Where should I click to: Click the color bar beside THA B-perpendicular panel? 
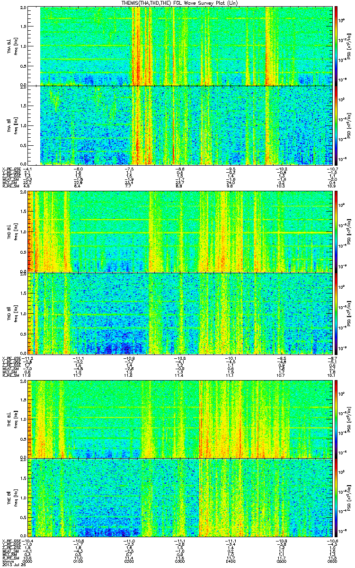[336, 46]
